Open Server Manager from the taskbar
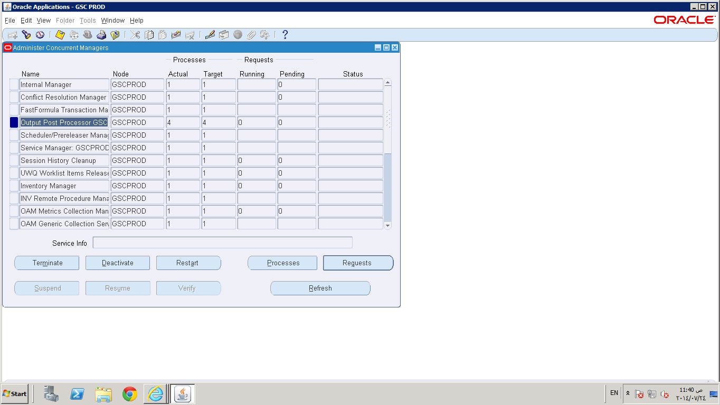 [51, 394]
